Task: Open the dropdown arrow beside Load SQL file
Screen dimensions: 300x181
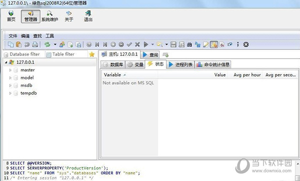Action: (166, 44)
